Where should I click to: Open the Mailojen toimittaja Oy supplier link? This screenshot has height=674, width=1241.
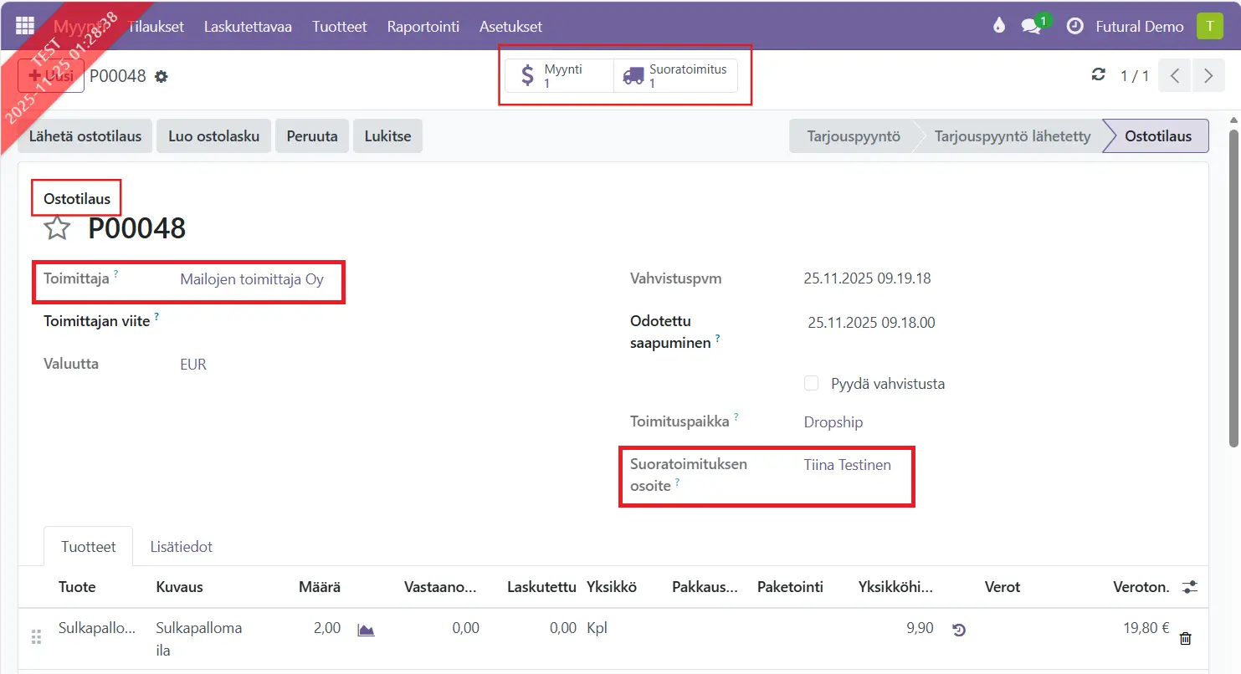point(252,279)
